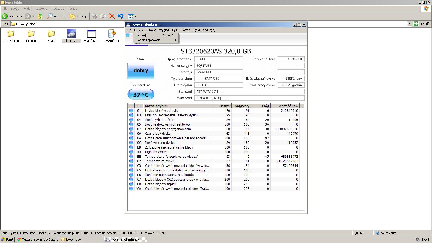Open the Start button
The width and height of the screenshot is (432, 243).
click(7, 239)
